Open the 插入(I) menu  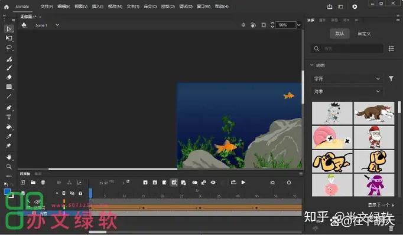(x=97, y=6)
